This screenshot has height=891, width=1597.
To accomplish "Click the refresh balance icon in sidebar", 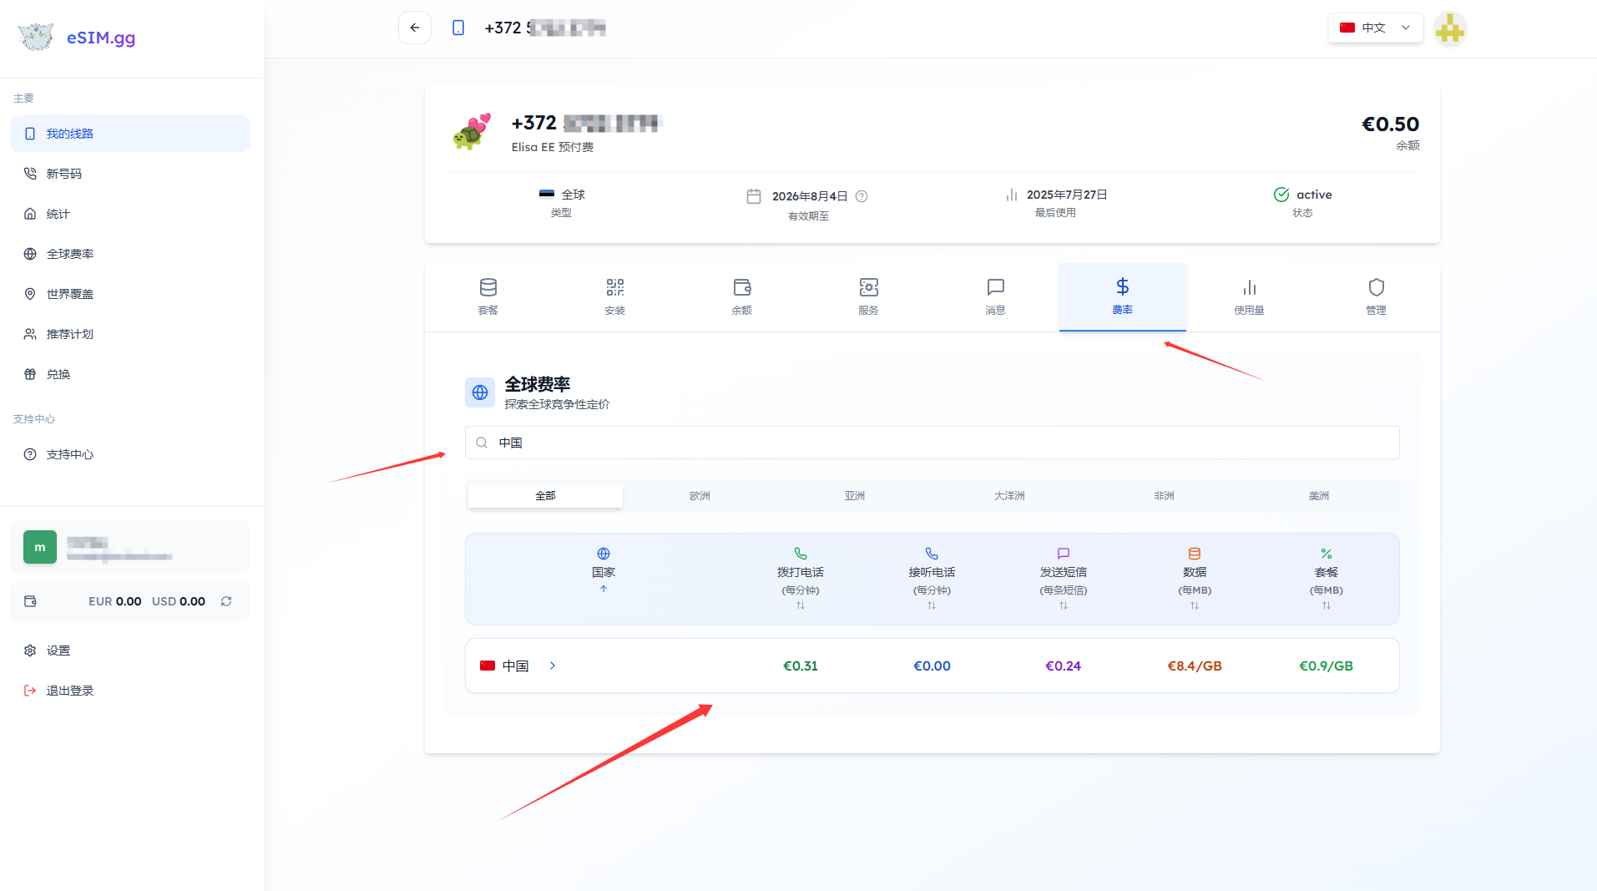I will [226, 601].
